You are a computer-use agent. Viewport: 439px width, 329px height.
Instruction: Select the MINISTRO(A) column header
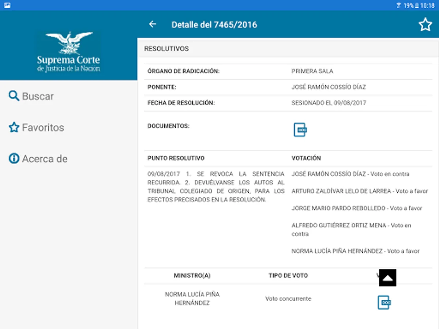pos(192,276)
